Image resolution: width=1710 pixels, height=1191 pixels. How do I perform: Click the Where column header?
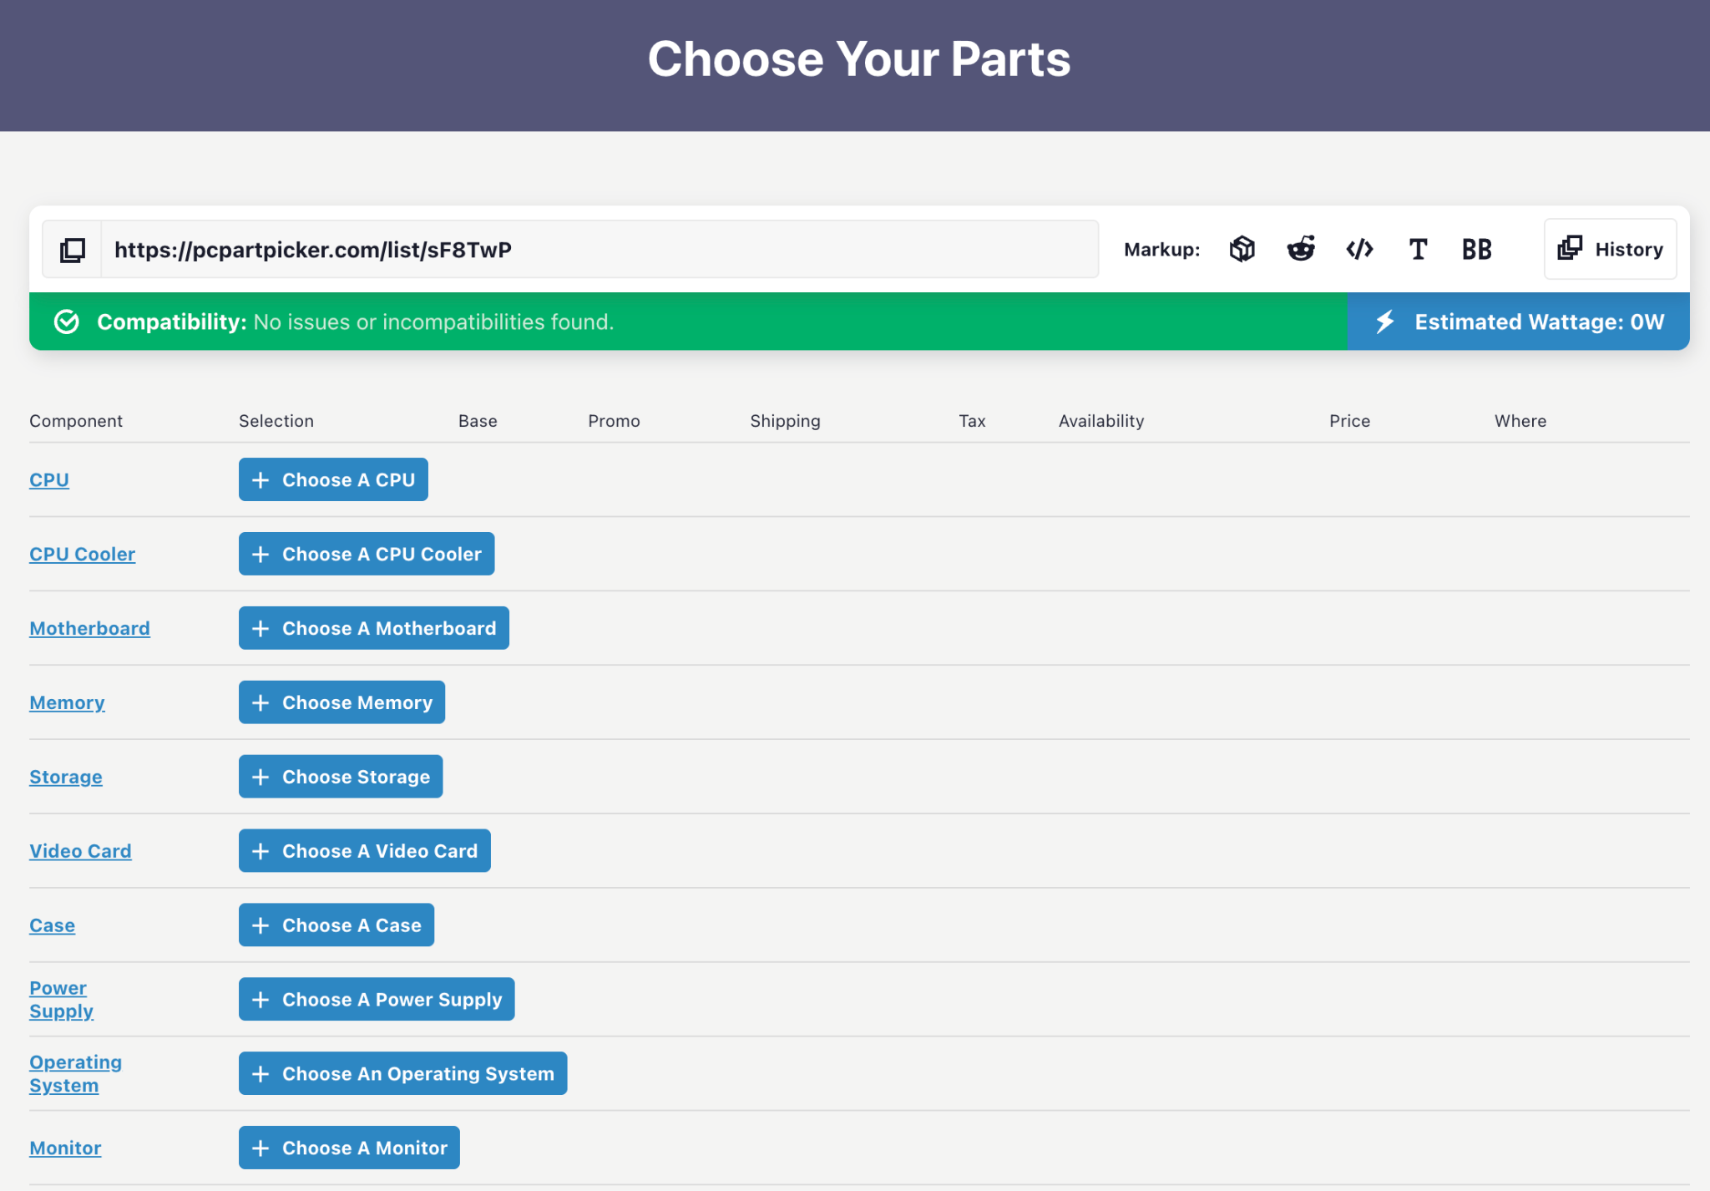(x=1520, y=421)
